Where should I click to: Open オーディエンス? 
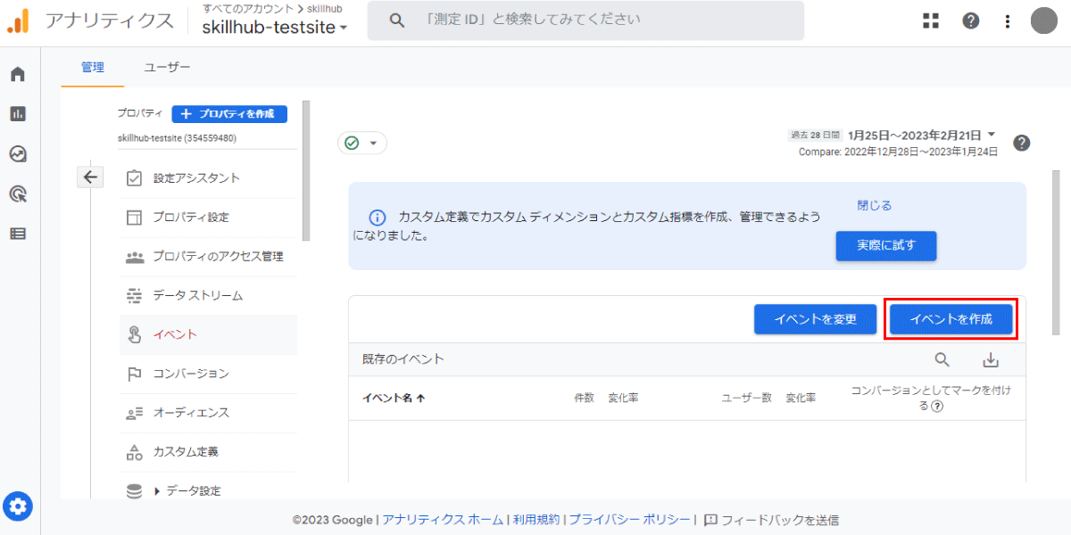[208, 413]
